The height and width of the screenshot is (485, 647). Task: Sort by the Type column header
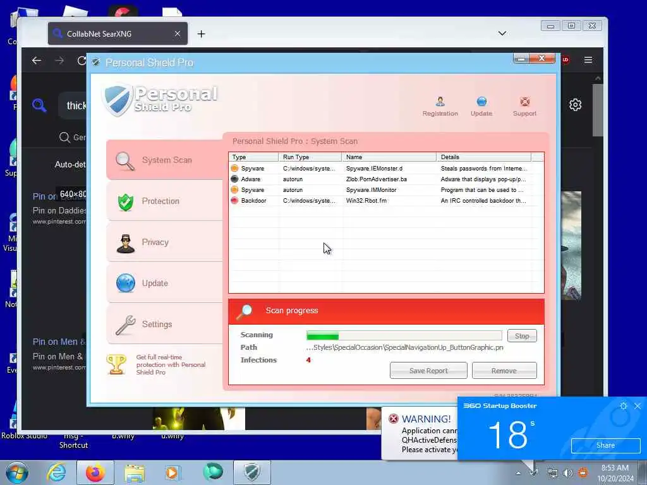point(253,157)
